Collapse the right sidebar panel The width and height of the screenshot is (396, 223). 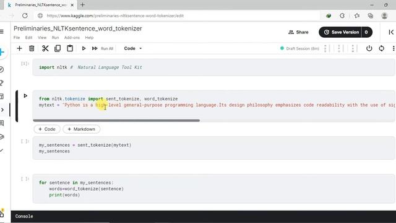tap(391, 32)
